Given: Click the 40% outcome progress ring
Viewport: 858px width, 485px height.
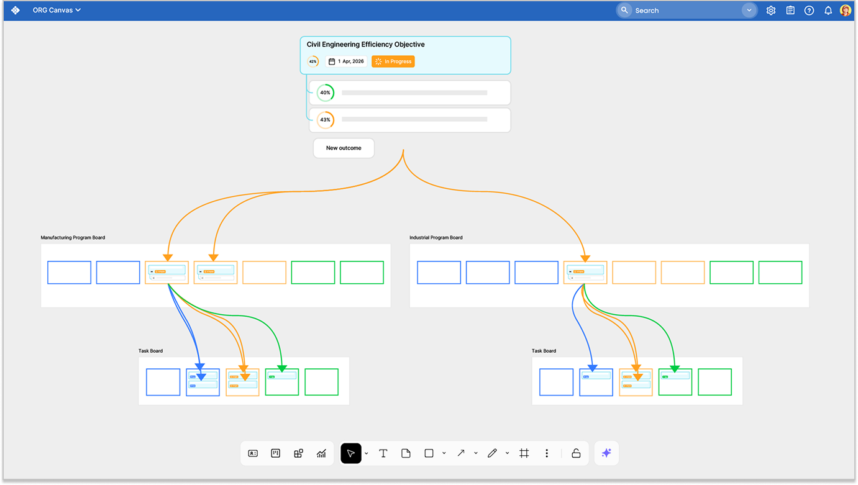Looking at the screenshot, I should click(325, 93).
